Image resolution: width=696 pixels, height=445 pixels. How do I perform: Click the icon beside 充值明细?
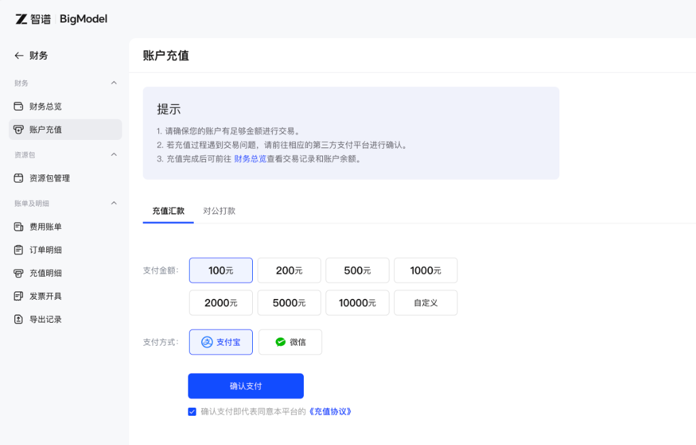click(x=18, y=273)
